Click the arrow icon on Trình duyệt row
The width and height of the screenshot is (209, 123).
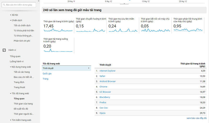[89, 68]
